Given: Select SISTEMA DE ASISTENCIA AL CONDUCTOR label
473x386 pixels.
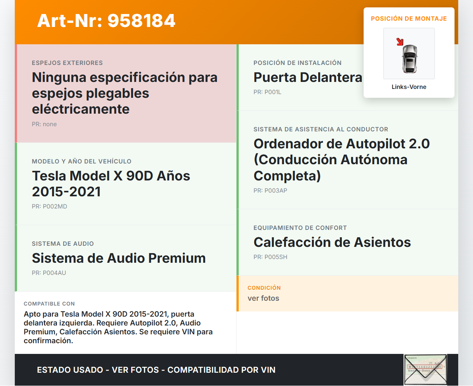Looking at the screenshot, I should (x=321, y=129).
